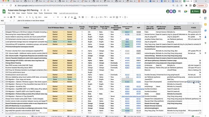Decrease decimal places
The width and height of the screenshot is (209, 117).
pos(33,17)
